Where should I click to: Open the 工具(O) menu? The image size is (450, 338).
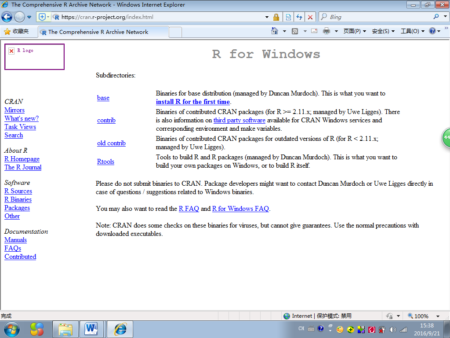click(412, 31)
